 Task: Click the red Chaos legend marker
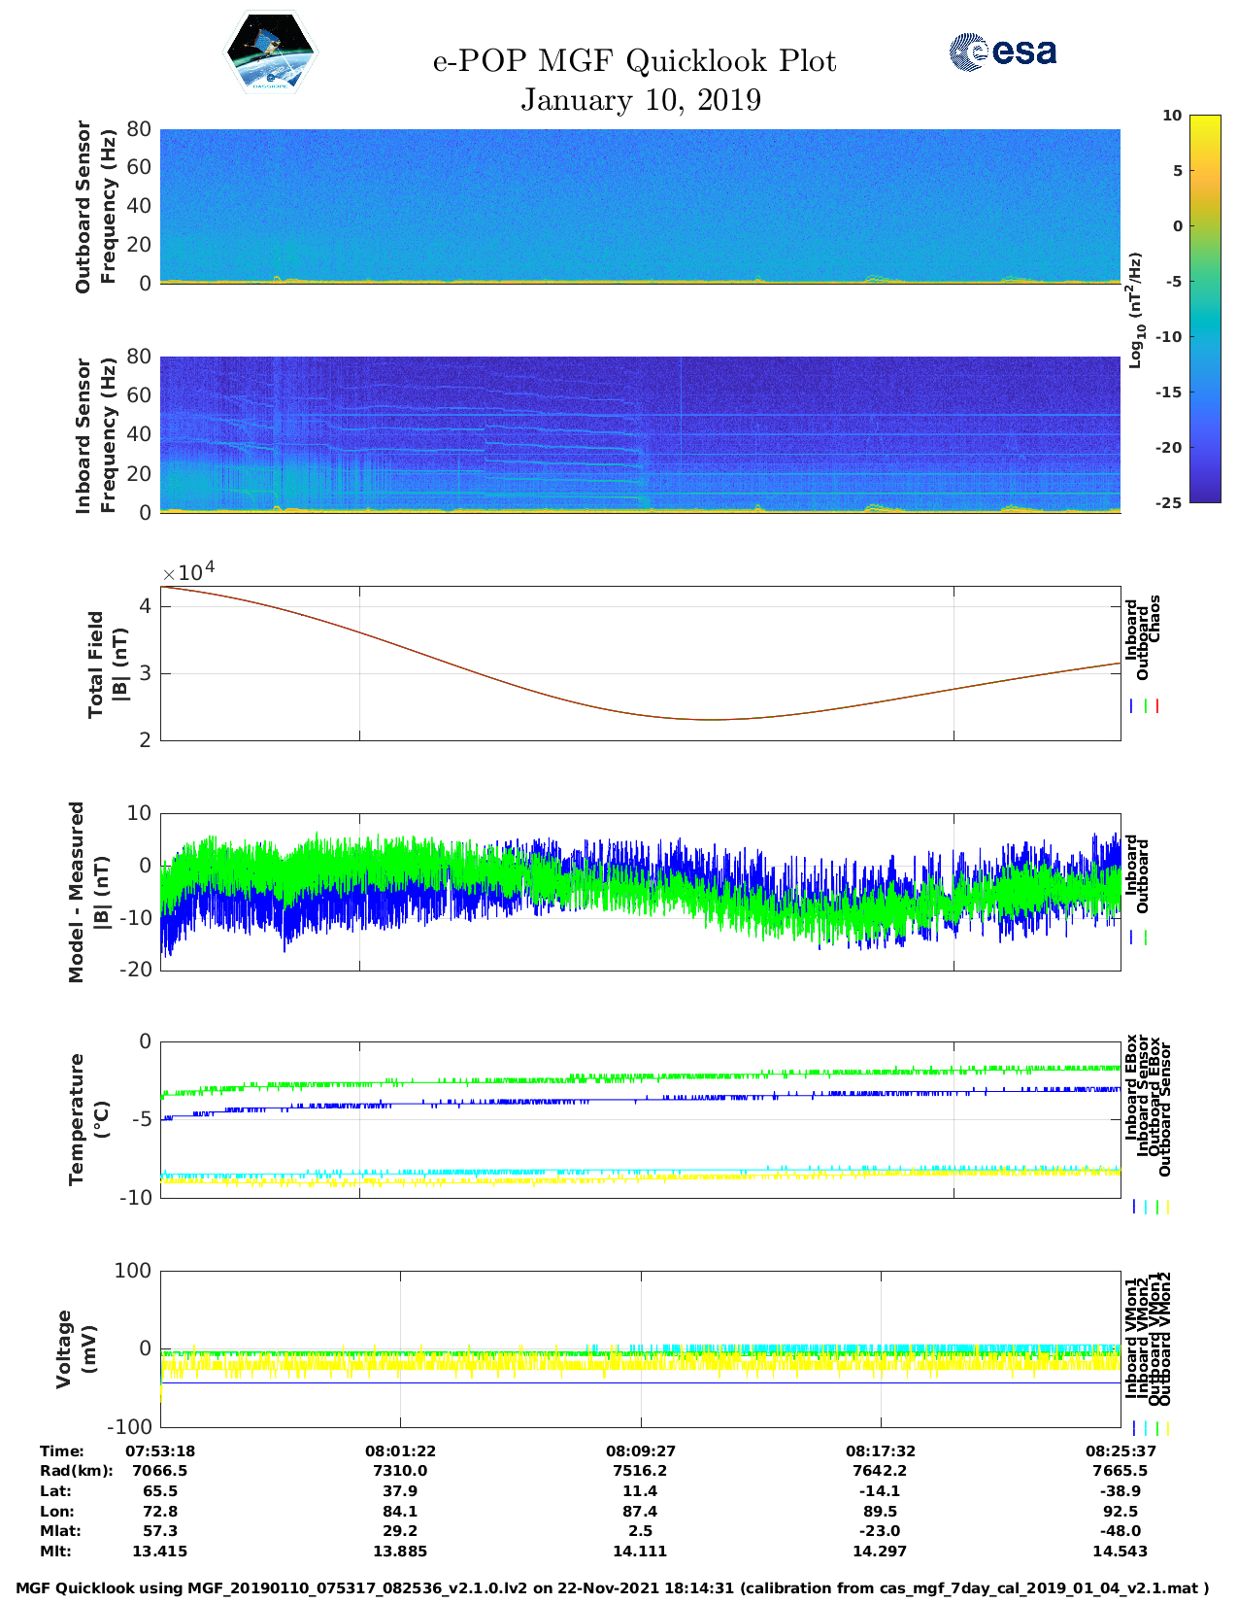pos(1157,706)
